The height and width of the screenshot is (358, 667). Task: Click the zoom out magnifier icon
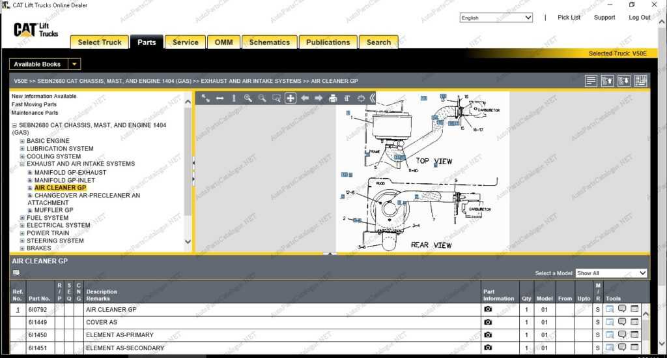point(262,98)
